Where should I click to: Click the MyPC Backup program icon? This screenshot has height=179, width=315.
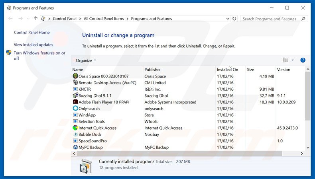[x=75, y=147]
